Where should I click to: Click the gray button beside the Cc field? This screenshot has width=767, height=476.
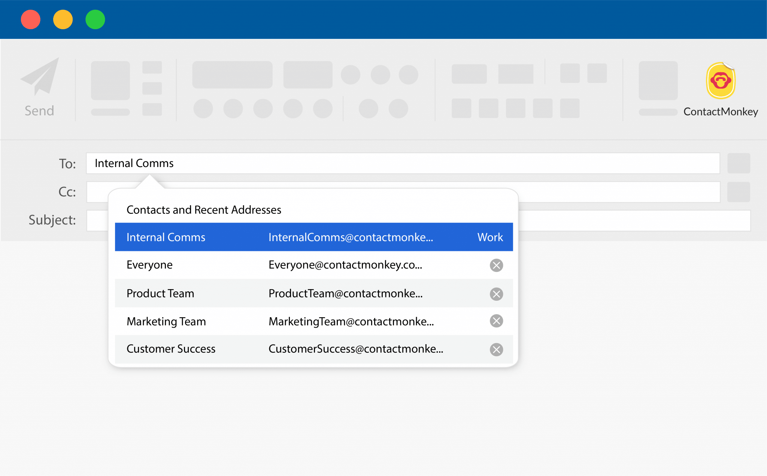point(739,192)
